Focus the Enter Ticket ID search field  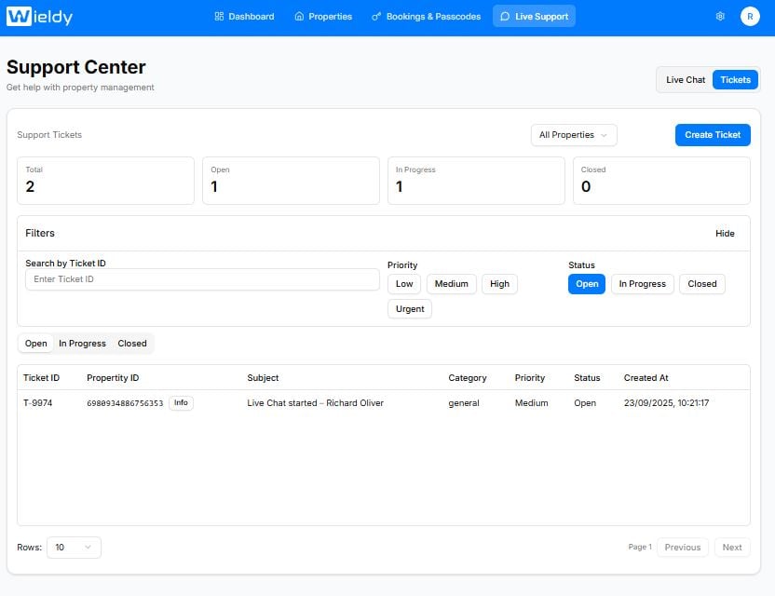202,279
